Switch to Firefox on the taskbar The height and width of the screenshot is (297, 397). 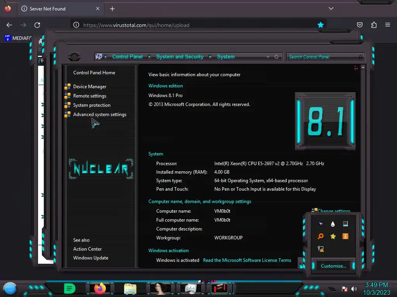(100, 288)
